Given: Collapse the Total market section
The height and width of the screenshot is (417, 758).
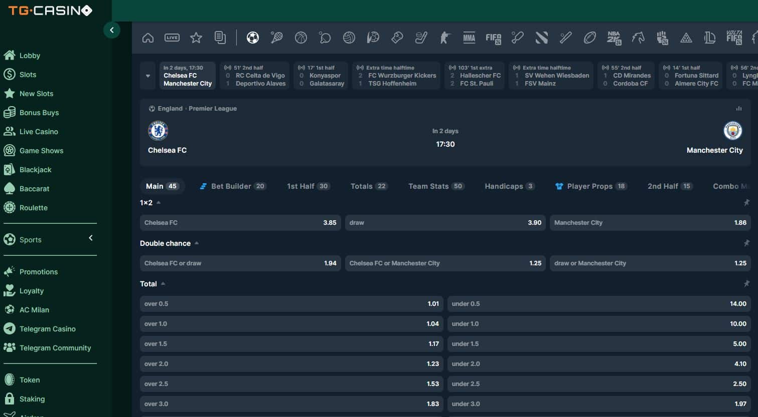Looking at the screenshot, I should [163, 284].
